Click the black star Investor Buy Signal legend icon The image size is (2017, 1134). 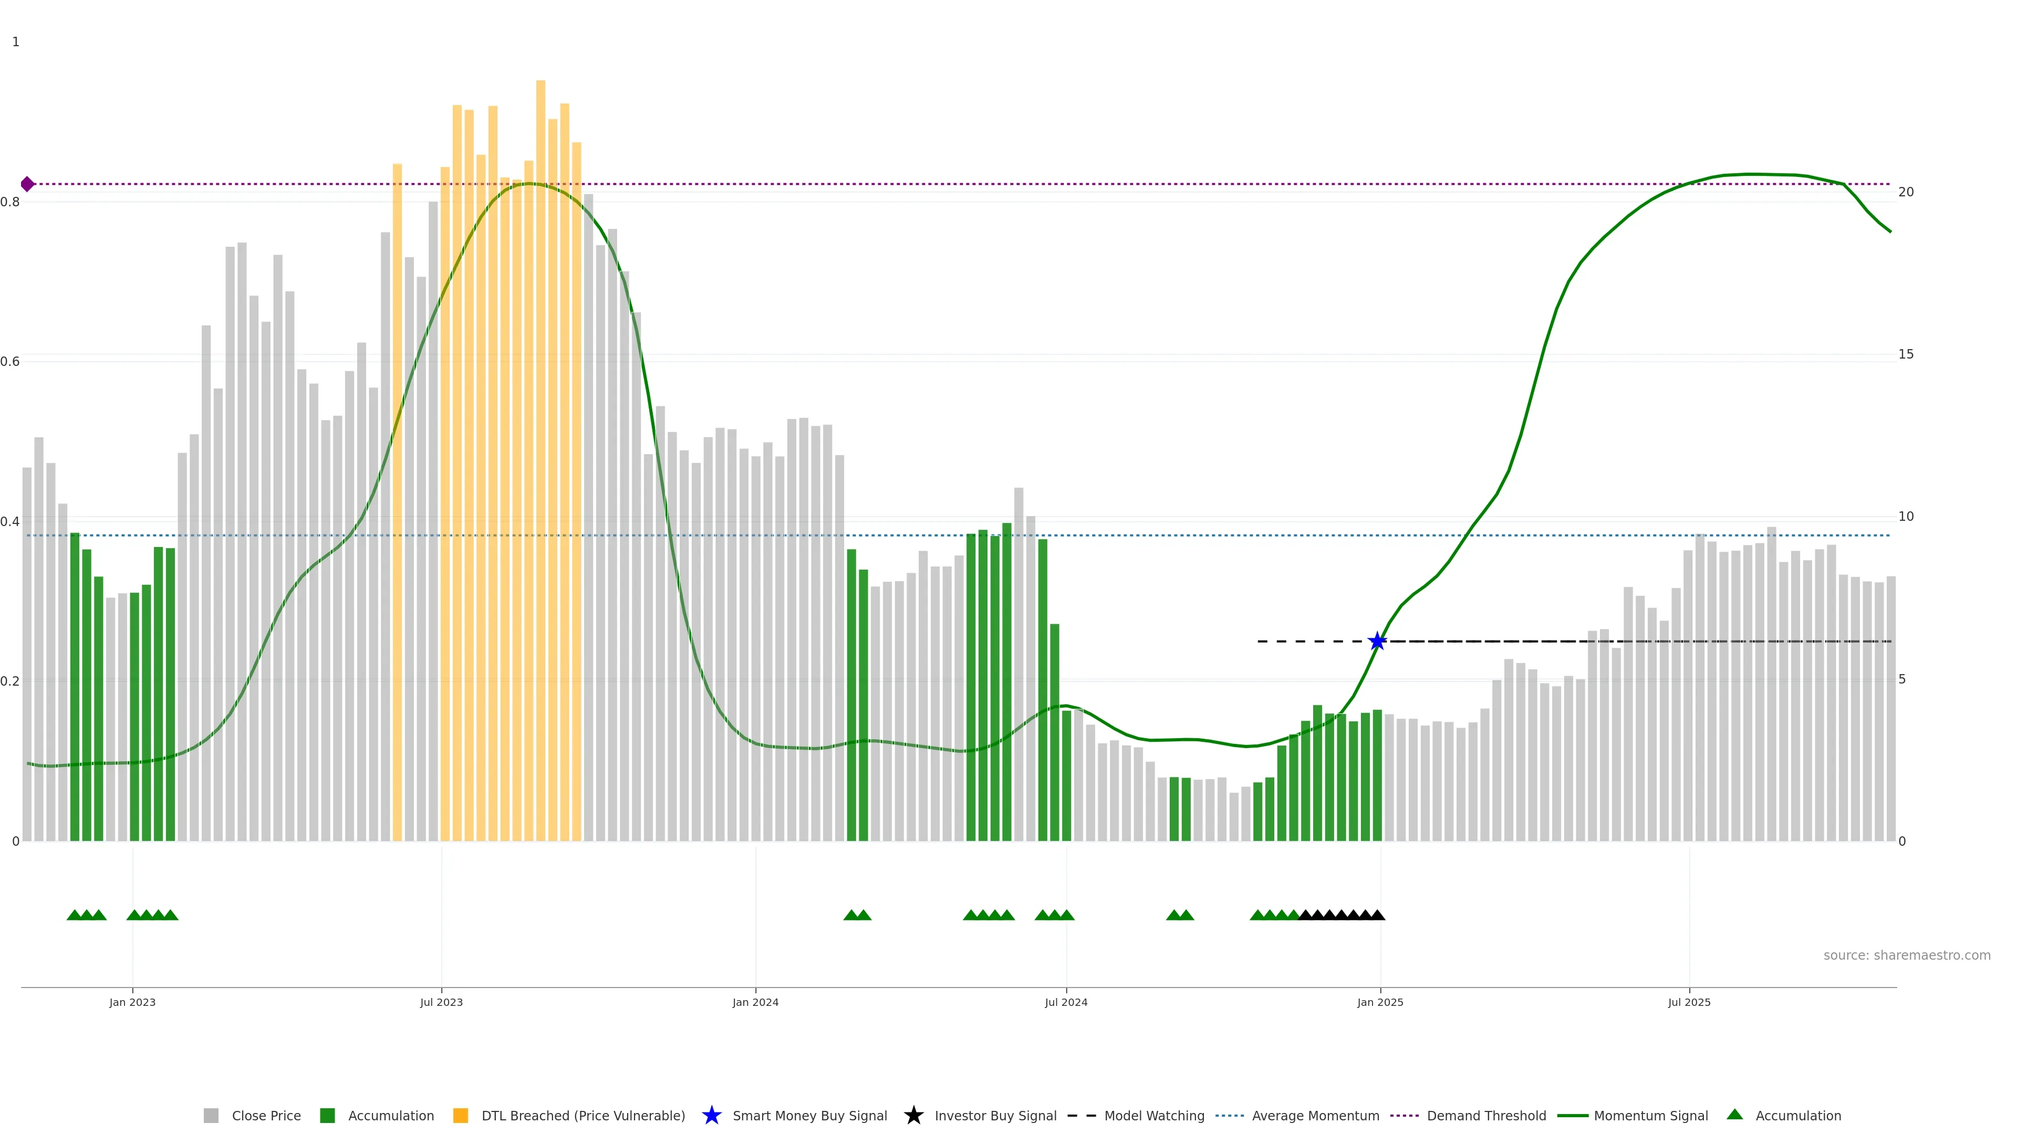coord(913,1115)
